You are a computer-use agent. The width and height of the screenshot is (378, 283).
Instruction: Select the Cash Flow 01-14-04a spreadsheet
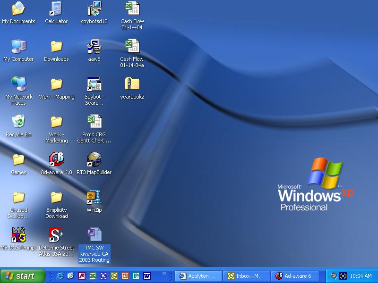click(x=132, y=47)
